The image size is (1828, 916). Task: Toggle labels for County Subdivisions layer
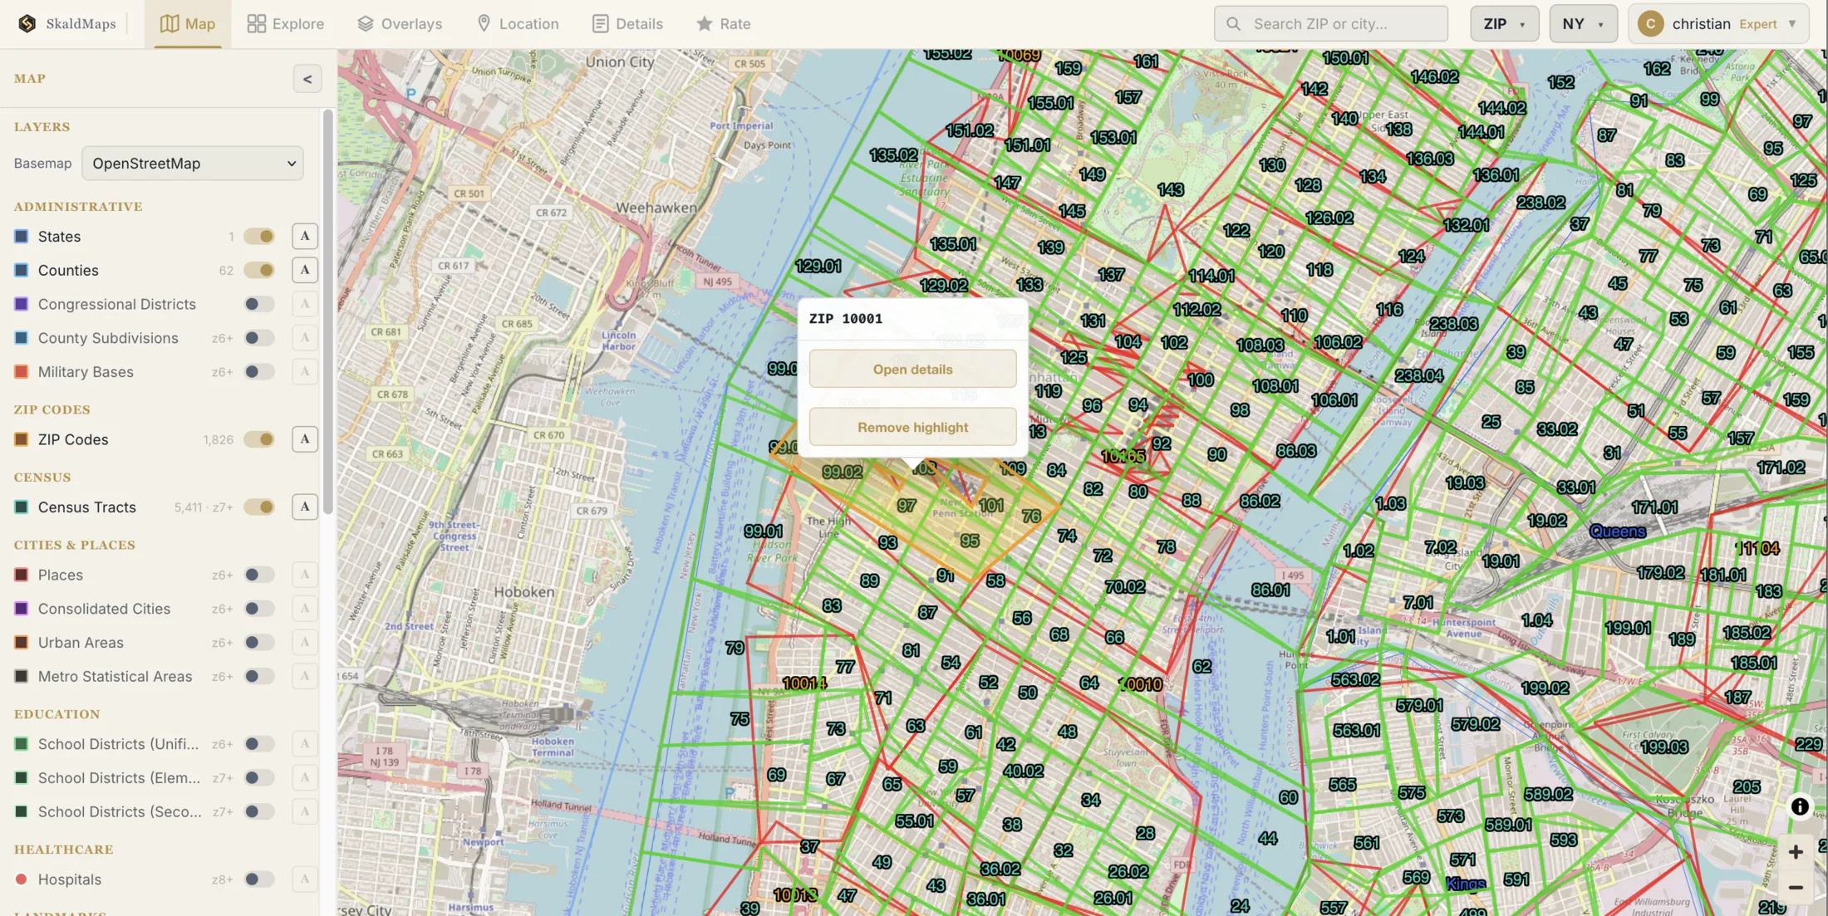[305, 338]
